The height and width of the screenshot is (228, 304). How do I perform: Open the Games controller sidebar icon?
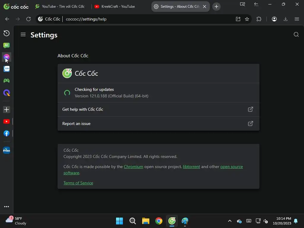pos(7,81)
